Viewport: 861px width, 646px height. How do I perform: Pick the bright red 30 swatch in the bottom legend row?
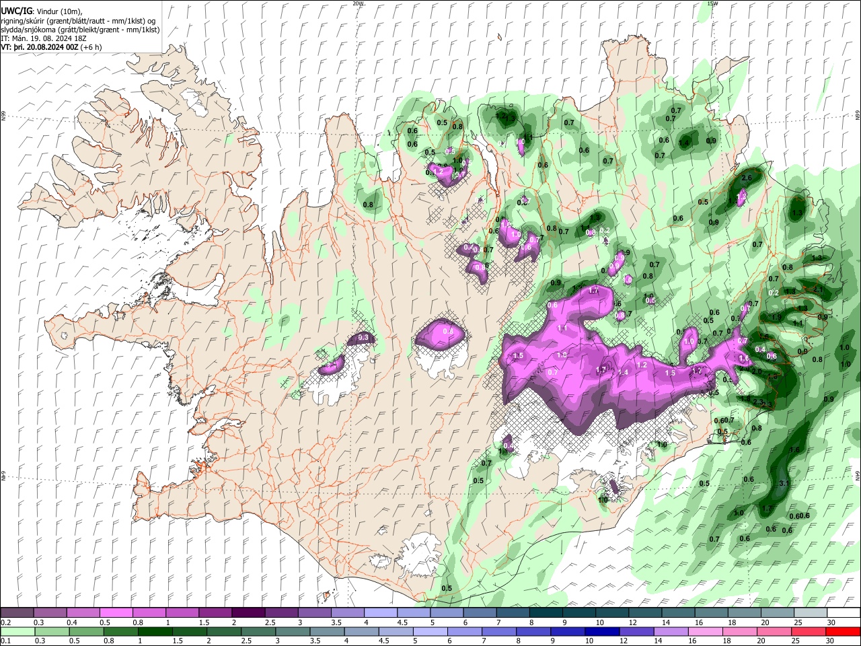coord(842,632)
